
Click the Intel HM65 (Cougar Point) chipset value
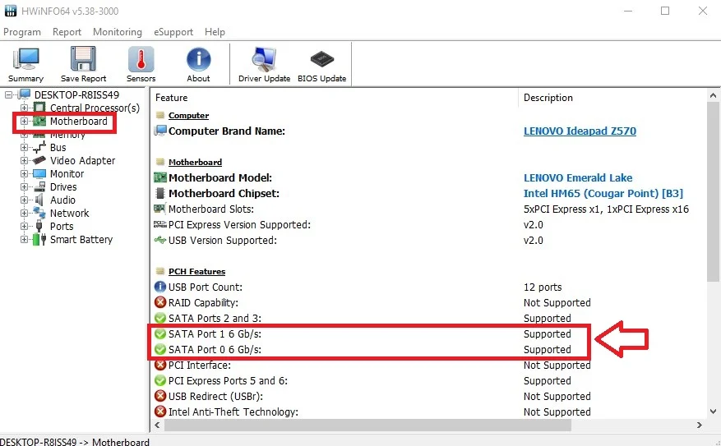[x=603, y=193]
